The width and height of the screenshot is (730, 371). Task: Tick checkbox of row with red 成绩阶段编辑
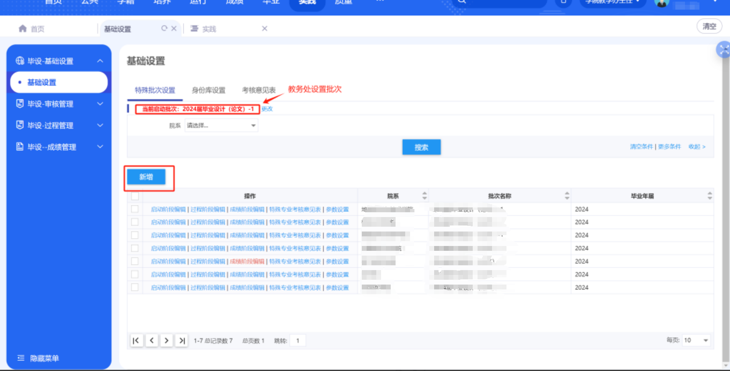point(135,261)
